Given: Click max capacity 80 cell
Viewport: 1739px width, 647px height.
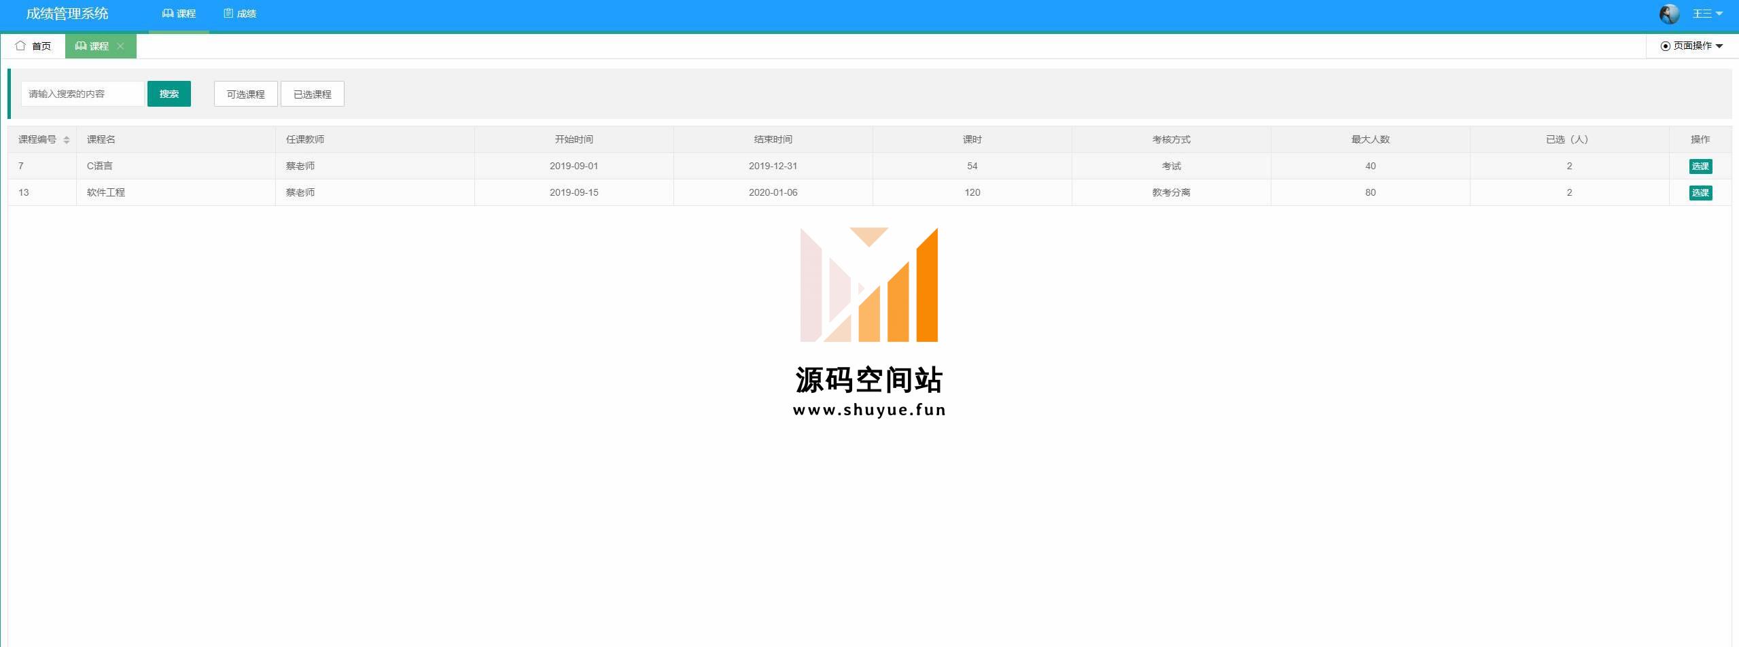Looking at the screenshot, I should [x=1371, y=192].
